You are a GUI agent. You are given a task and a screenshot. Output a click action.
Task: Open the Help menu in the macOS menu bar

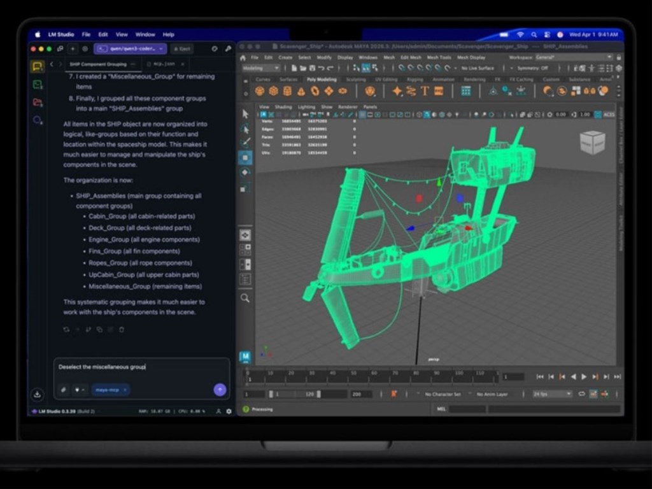click(168, 34)
